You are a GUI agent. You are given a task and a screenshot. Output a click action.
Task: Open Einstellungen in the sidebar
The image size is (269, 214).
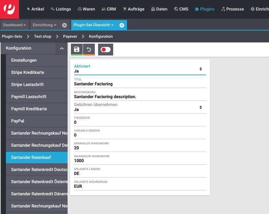coord(37,60)
